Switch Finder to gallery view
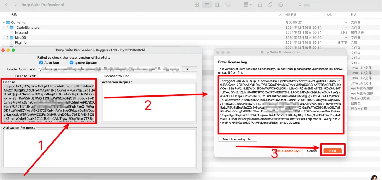 tap(228, 5)
